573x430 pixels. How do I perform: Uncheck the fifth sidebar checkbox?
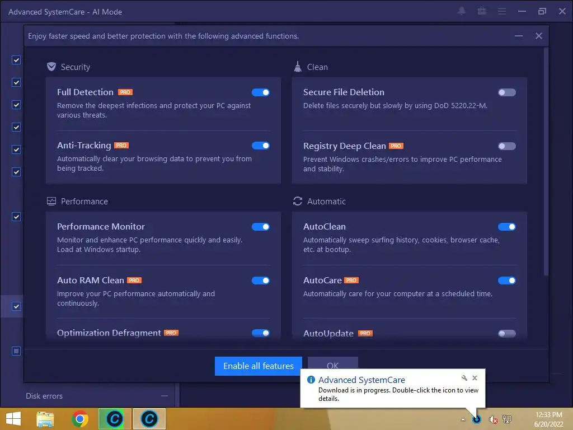(16, 149)
